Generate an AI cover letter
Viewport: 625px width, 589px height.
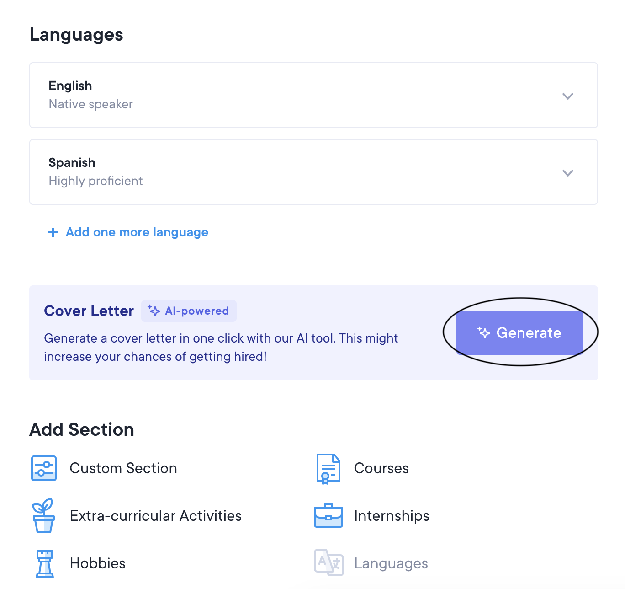click(520, 333)
